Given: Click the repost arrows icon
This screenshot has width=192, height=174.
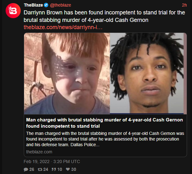Looking at the screenshot, I should coord(40,169).
